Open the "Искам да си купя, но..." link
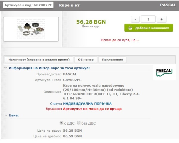The width and height of the screenshot is (179, 143). click(120, 40)
